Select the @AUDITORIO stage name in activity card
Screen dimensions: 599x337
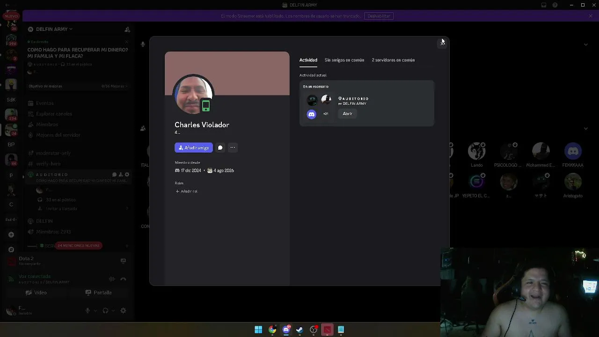(x=353, y=99)
